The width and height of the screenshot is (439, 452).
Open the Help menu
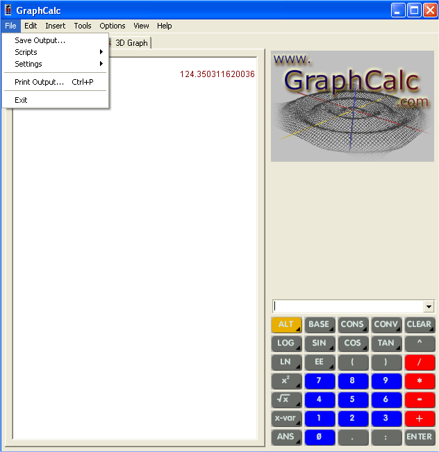point(165,26)
